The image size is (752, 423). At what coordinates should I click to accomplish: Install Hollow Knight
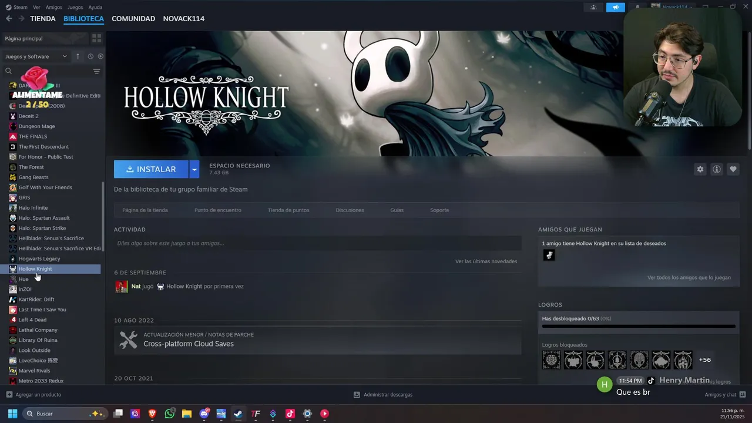coord(151,169)
